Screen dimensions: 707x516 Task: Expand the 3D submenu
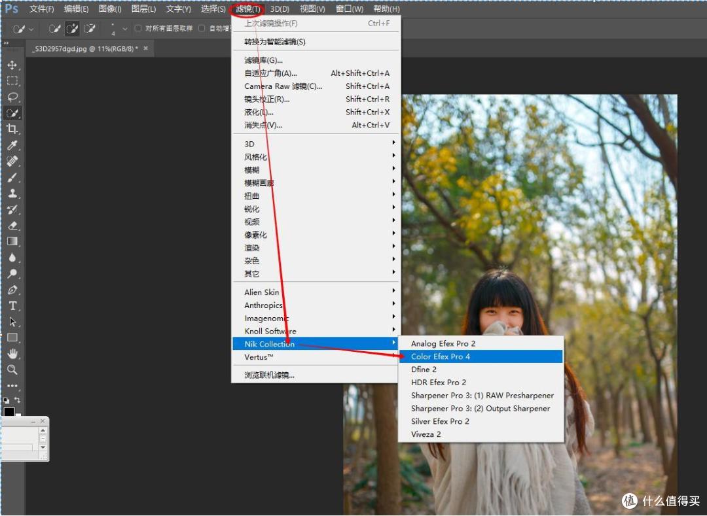316,144
